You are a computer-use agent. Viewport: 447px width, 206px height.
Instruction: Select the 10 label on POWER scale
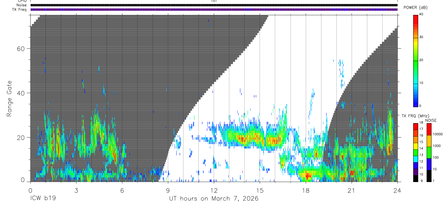pyautogui.click(x=421, y=83)
